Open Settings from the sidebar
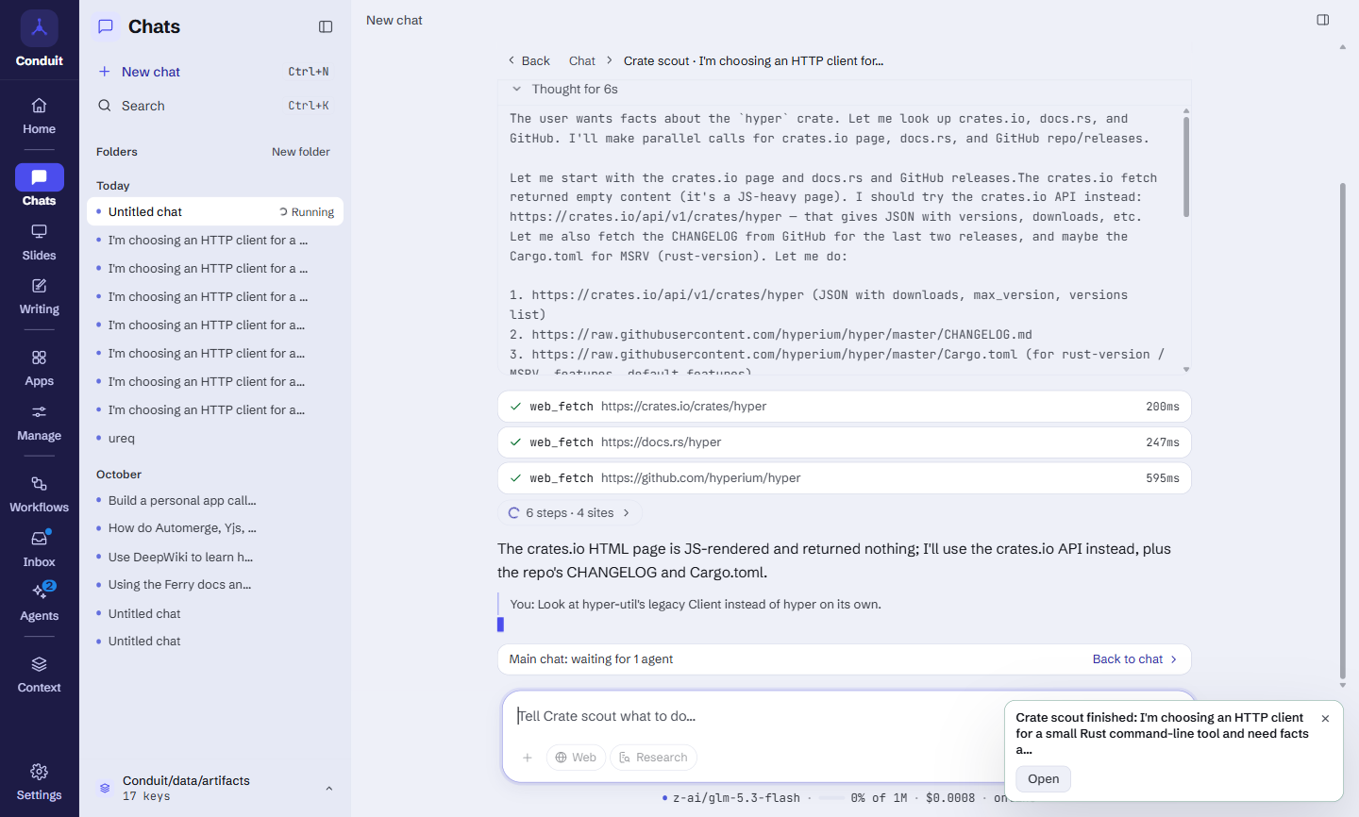The width and height of the screenshot is (1359, 817). (x=39, y=782)
